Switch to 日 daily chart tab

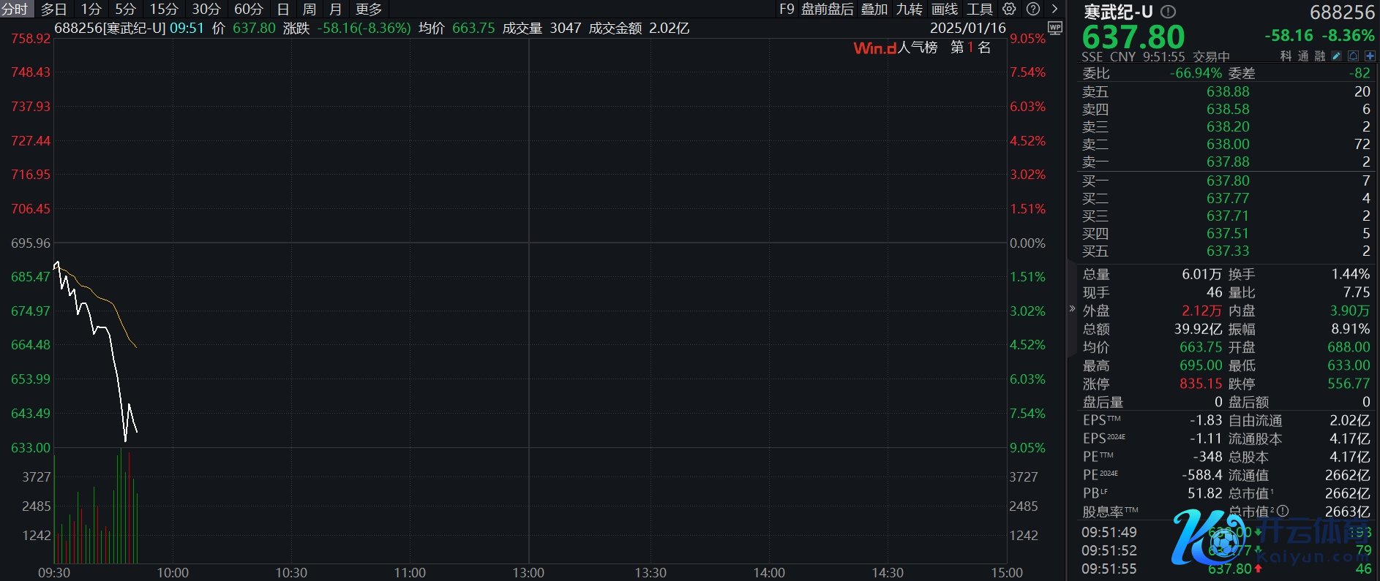click(283, 9)
